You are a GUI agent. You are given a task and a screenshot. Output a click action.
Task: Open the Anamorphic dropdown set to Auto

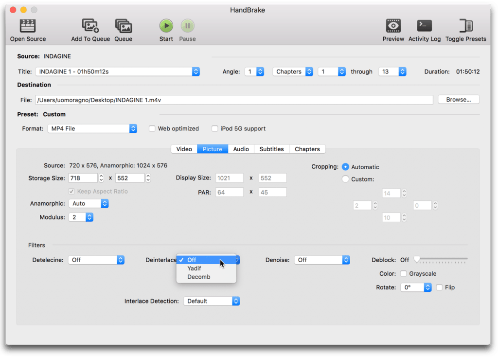tap(89, 204)
